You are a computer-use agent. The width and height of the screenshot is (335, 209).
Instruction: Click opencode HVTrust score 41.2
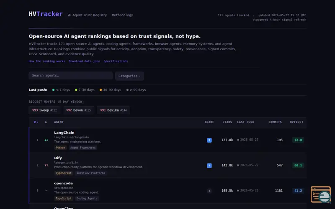click(x=298, y=191)
